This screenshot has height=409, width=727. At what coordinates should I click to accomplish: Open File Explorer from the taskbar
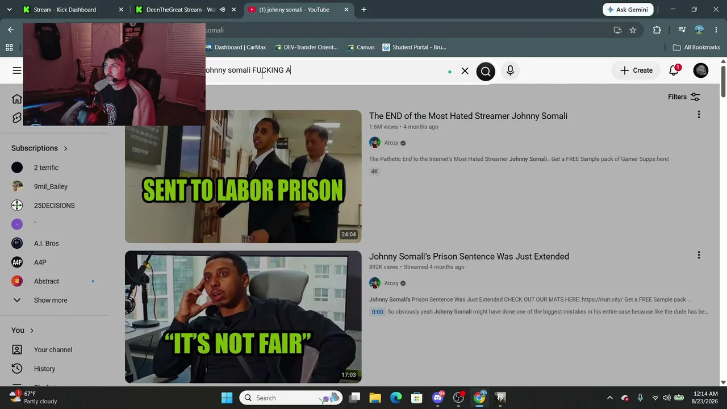[375, 398]
